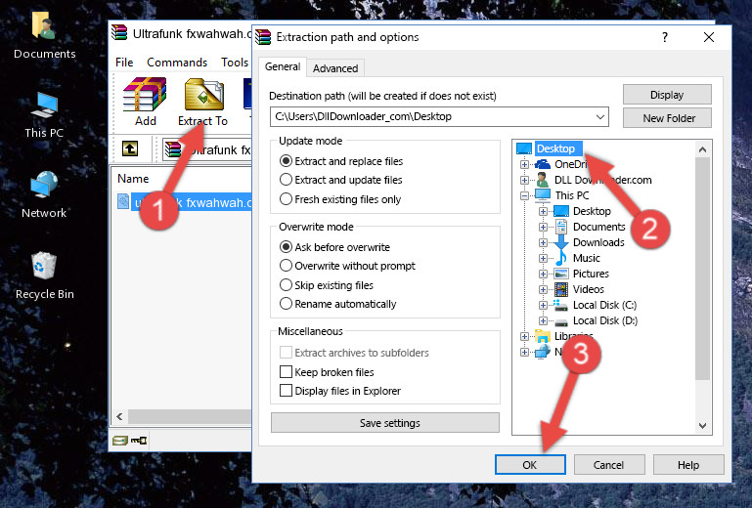Select Music folder label in tree
This screenshot has height=508, width=752.
coord(586,258)
